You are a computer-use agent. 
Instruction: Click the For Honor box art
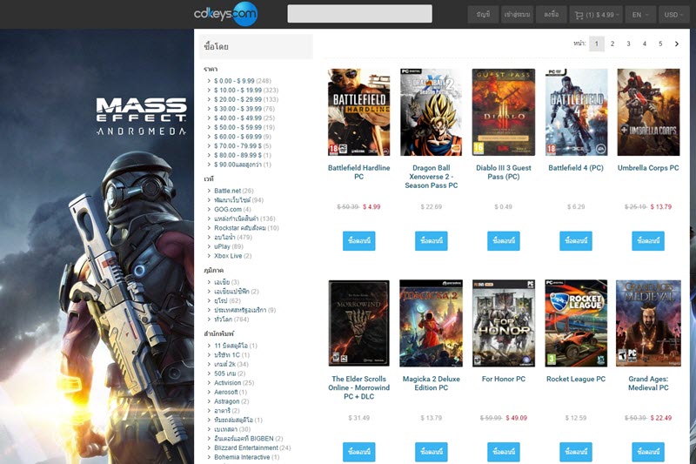point(503,322)
